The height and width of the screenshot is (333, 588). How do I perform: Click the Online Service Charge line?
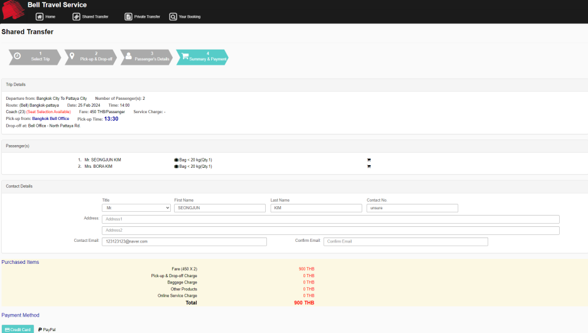coord(177,296)
